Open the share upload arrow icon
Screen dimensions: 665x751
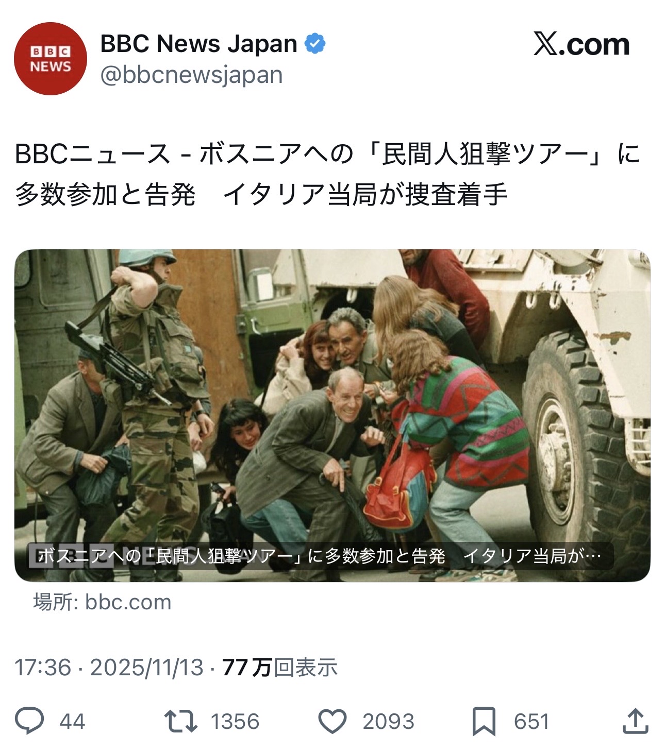tap(635, 721)
